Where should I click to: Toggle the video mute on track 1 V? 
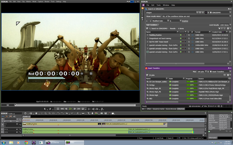click(17, 124)
